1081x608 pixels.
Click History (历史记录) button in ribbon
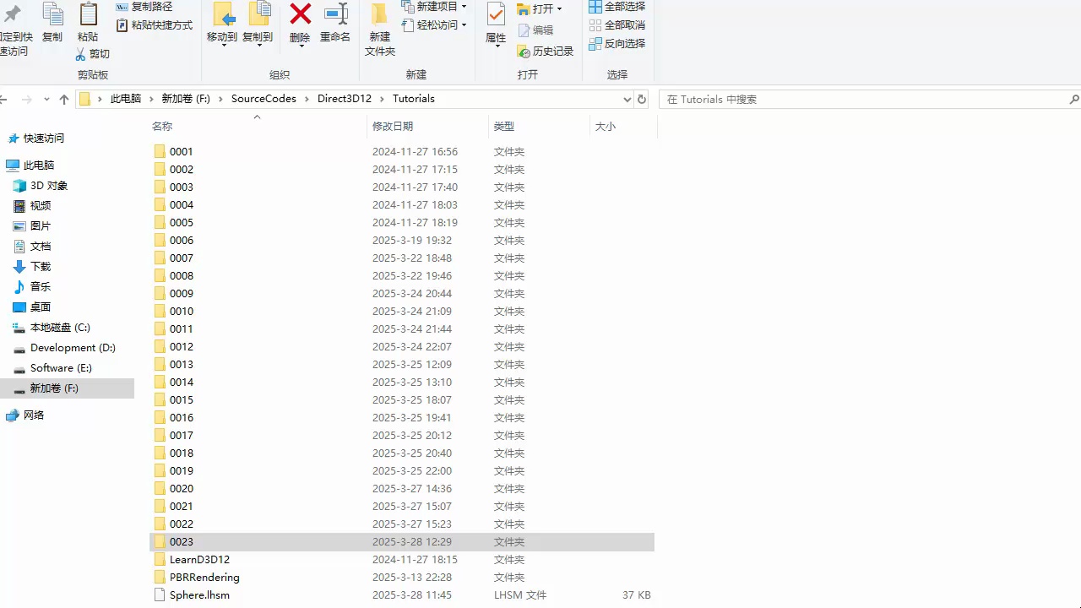point(546,52)
